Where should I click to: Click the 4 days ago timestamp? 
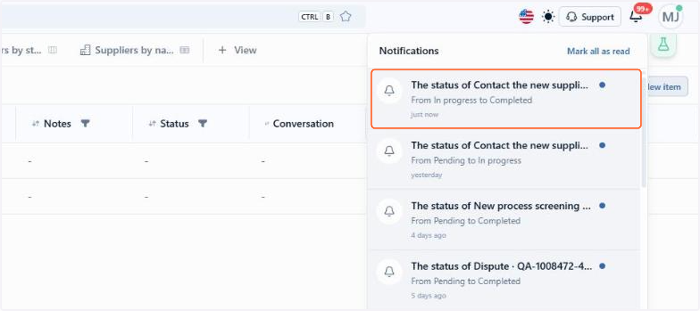coord(428,235)
